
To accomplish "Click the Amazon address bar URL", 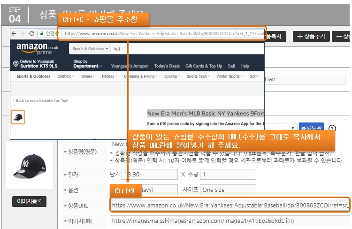I will [x=164, y=34].
